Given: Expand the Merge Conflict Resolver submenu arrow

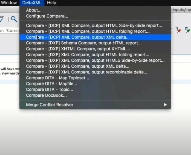Looking at the screenshot, I should 165,105.
